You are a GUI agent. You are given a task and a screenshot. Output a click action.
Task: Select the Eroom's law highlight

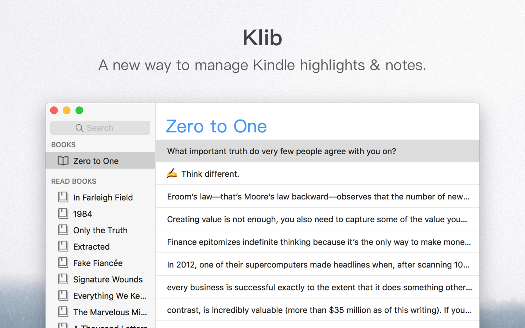(x=318, y=196)
